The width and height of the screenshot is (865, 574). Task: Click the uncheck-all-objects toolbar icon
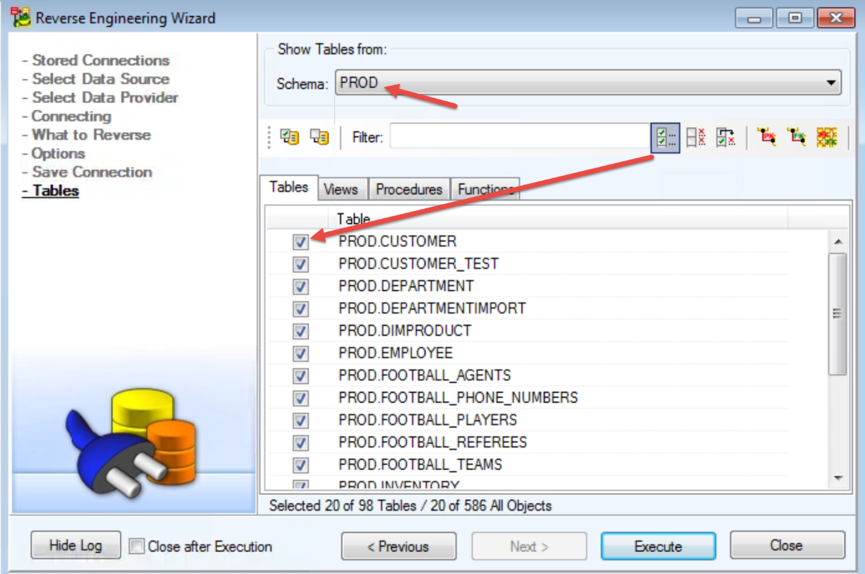coord(319,137)
